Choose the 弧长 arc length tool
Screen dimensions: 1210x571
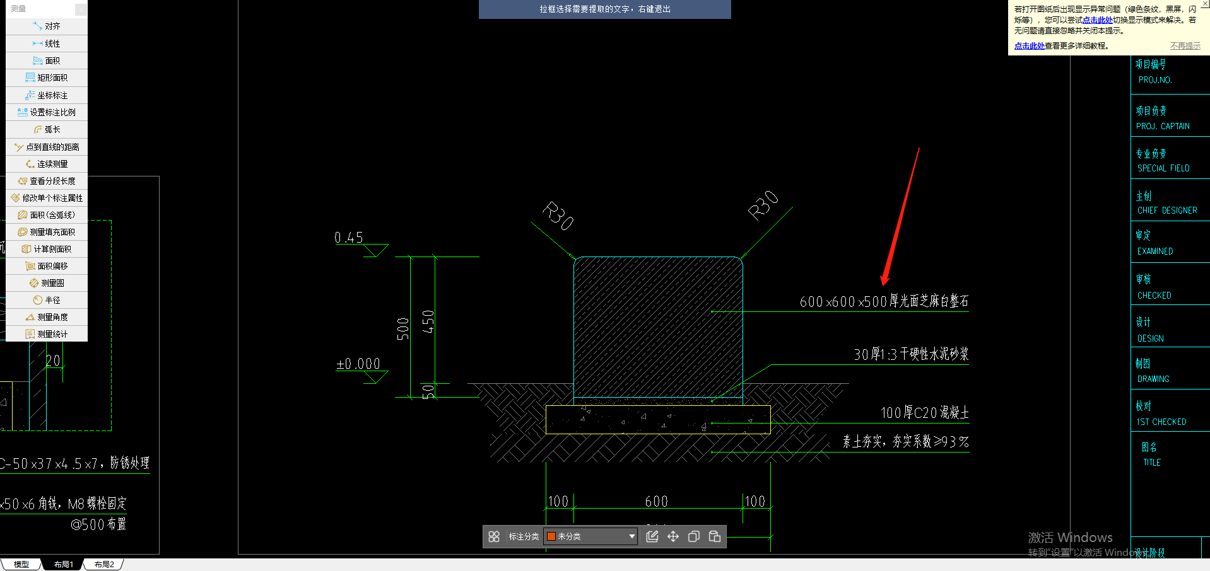click(47, 129)
